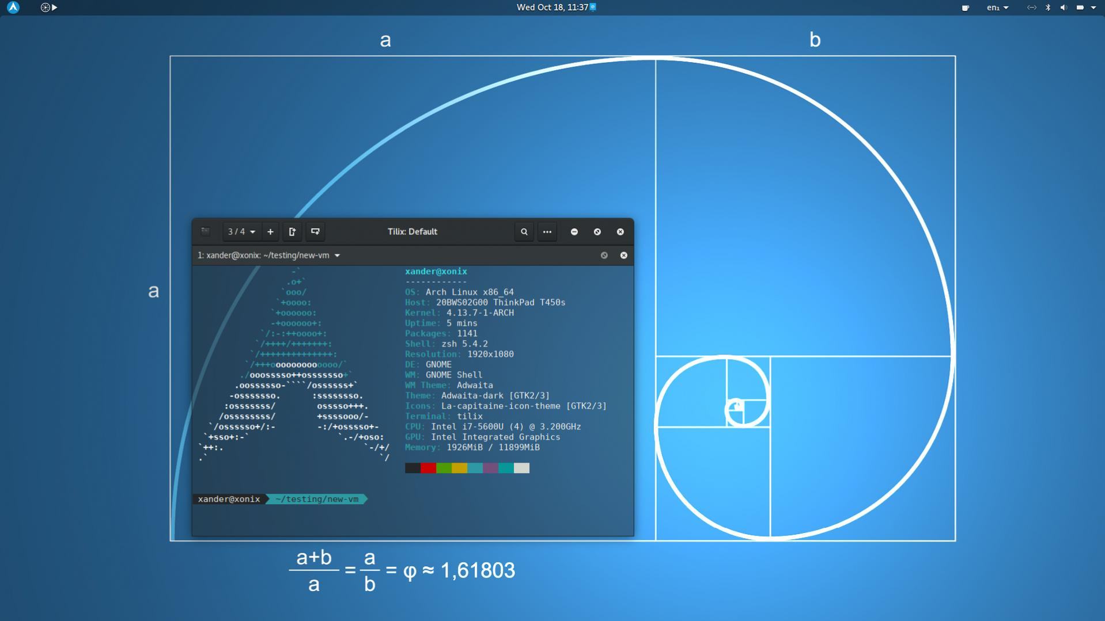
Task: Click the '~/testing/new-vm' prompt segment
Action: (x=317, y=499)
